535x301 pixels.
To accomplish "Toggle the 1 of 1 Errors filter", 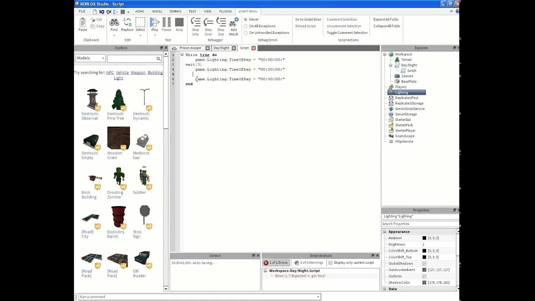I will click(276, 263).
